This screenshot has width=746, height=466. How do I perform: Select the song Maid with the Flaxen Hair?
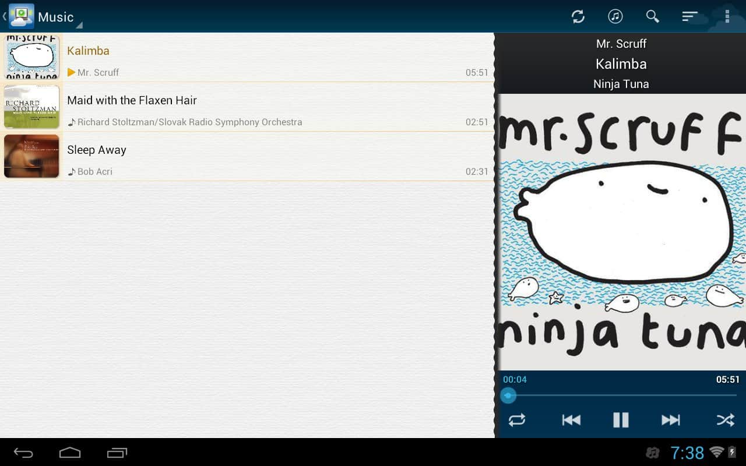click(x=132, y=100)
